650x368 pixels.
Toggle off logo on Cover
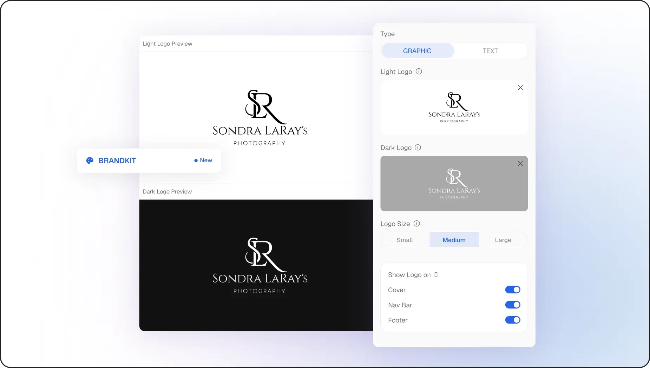click(513, 290)
